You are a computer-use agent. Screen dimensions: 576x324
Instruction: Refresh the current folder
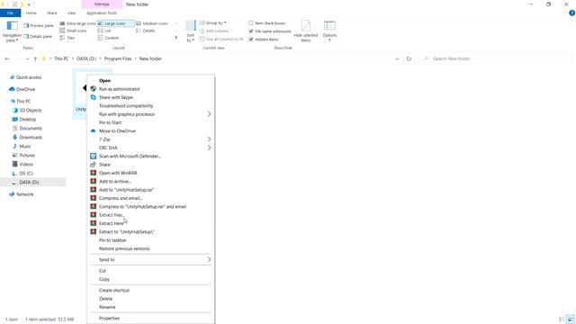[409, 58]
